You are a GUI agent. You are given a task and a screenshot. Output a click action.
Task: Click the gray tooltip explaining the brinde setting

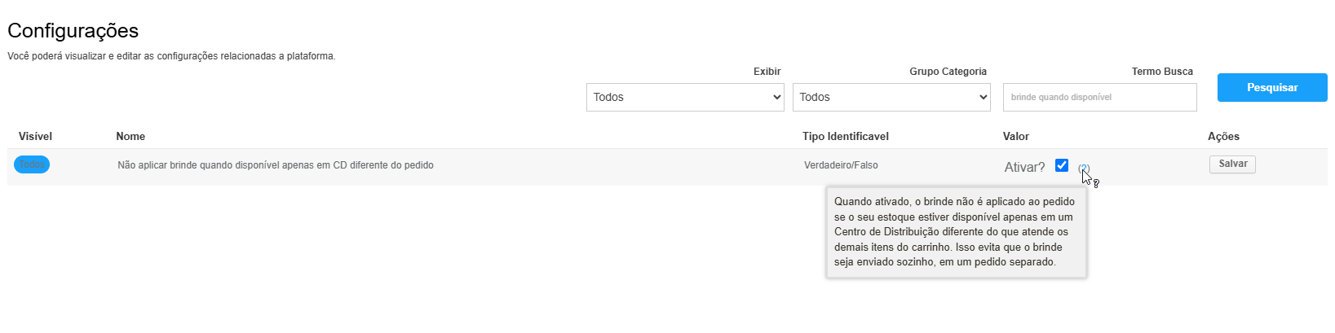(x=956, y=232)
